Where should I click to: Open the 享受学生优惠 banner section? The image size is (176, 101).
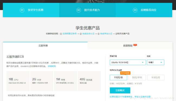click(31, 10)
